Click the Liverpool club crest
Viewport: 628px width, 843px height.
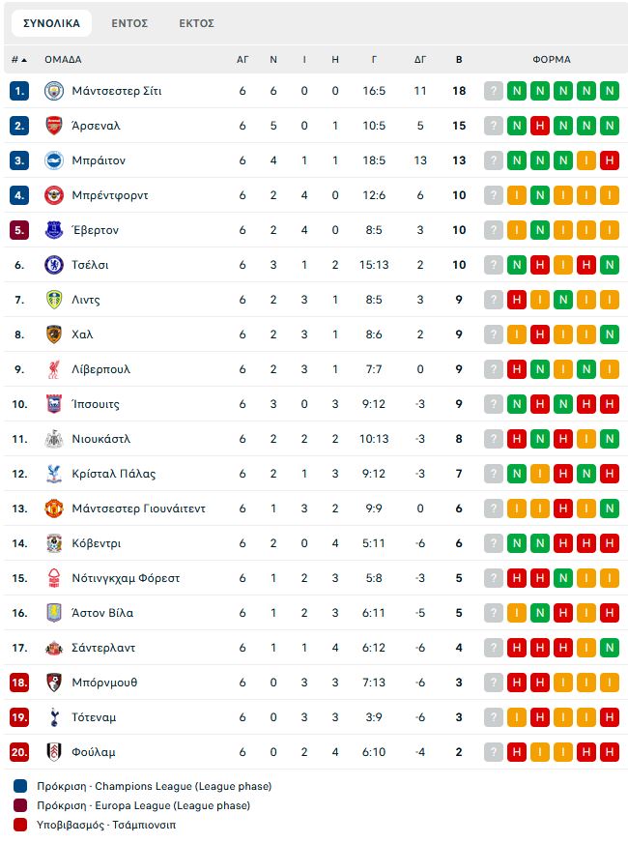tap(54, 369)
